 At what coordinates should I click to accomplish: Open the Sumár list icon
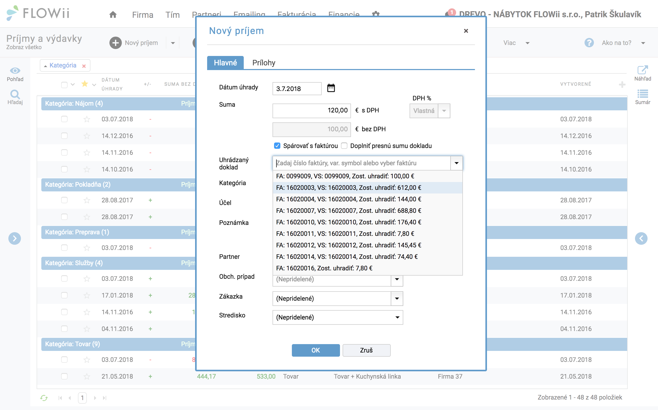643,94
